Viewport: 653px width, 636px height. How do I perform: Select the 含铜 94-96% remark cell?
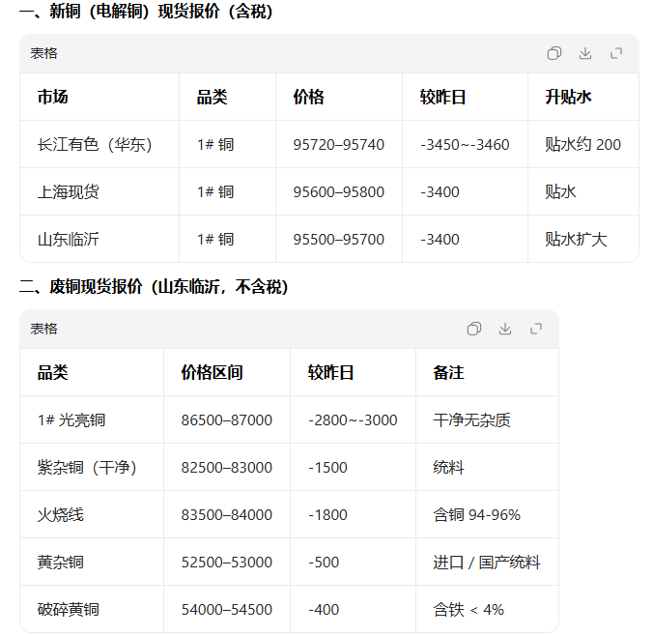[477, 515]
